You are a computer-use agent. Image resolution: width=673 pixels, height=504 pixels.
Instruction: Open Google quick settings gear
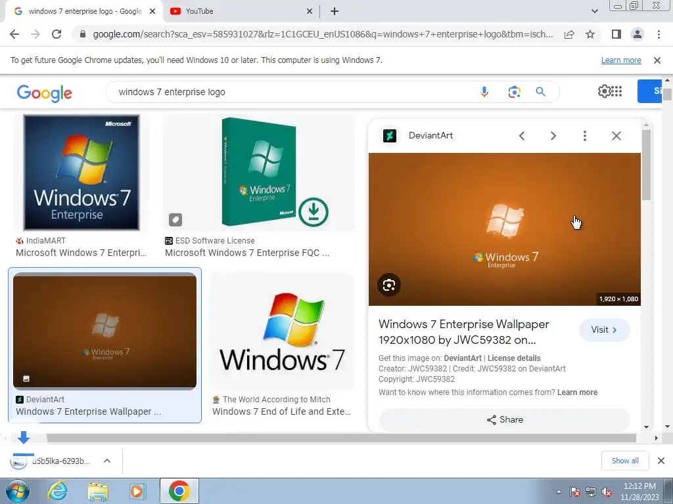604,91
